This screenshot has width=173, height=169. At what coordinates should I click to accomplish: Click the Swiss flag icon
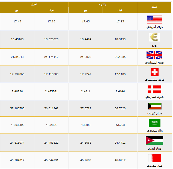click(154, 72)
